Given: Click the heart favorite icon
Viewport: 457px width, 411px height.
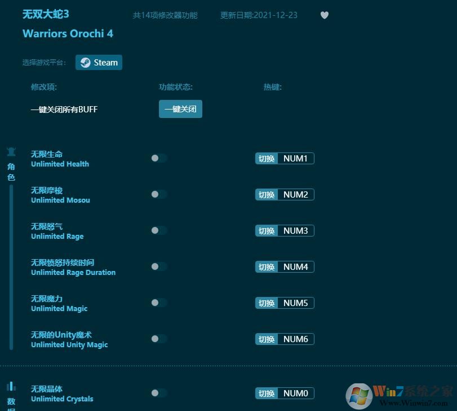Looking at the screenshot, I should coord(325,15).
